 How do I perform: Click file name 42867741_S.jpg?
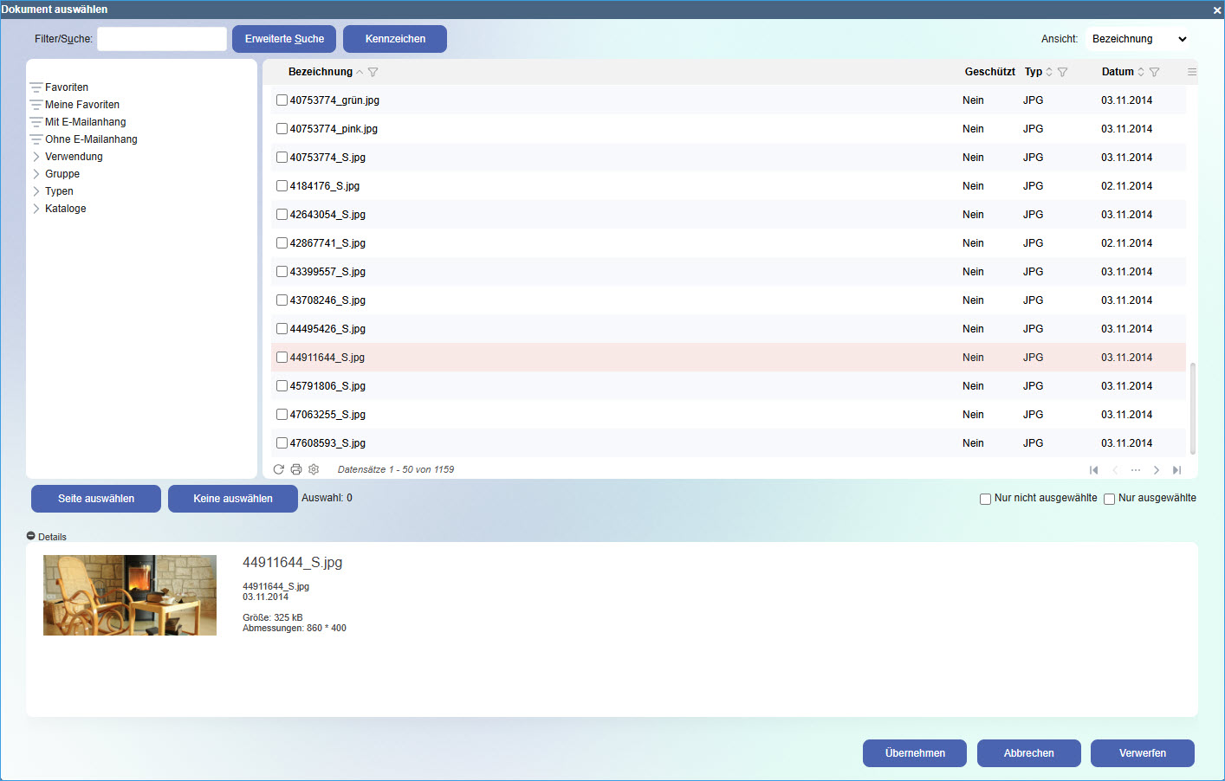tap(327, 243)
